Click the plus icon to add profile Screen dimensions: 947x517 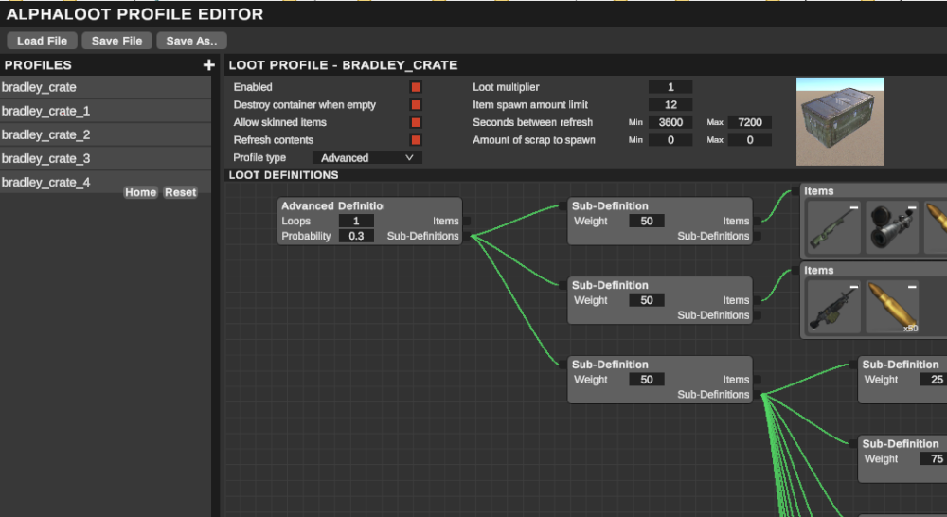click(208, 65)
